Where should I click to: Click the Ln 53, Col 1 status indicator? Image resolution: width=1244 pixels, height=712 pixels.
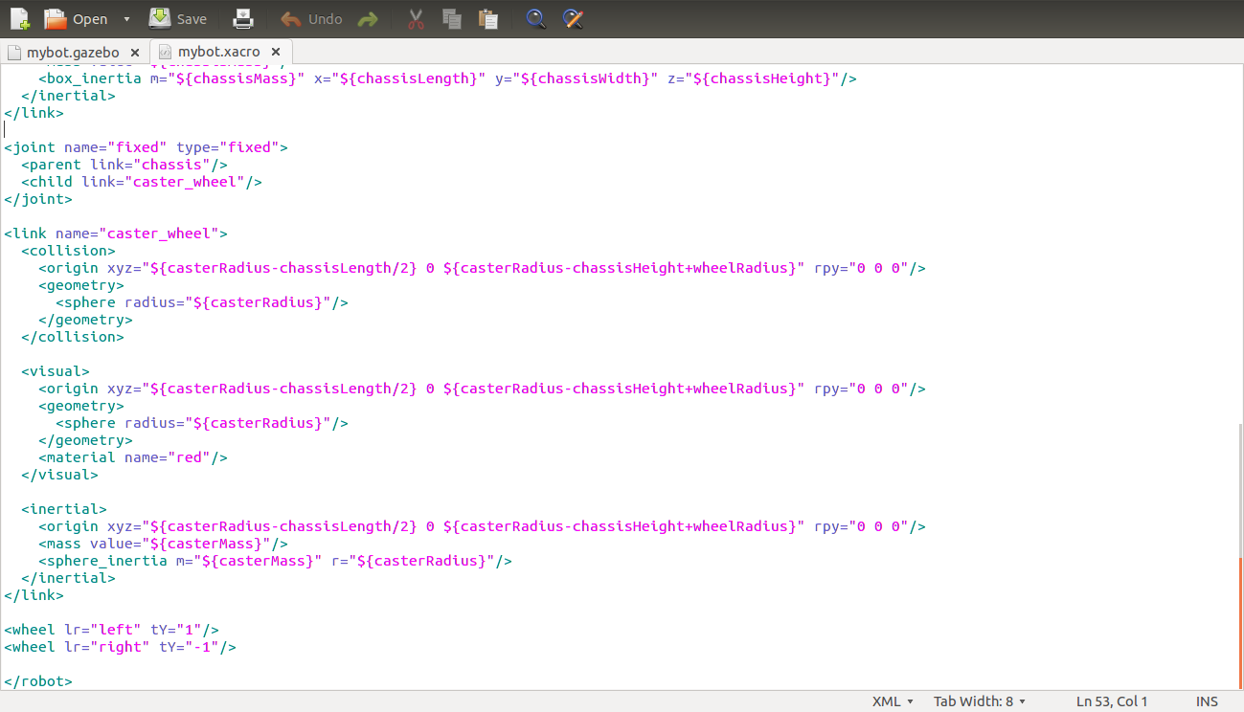pos(1112,701)
